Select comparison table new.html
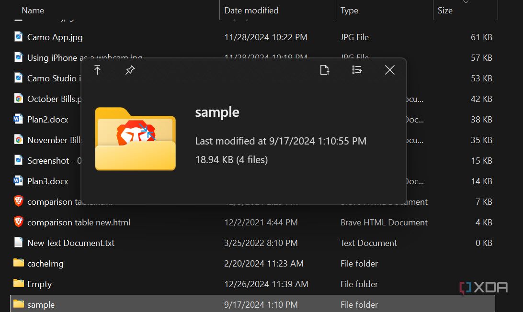The image size is (523, 312). tap(79, 223)
